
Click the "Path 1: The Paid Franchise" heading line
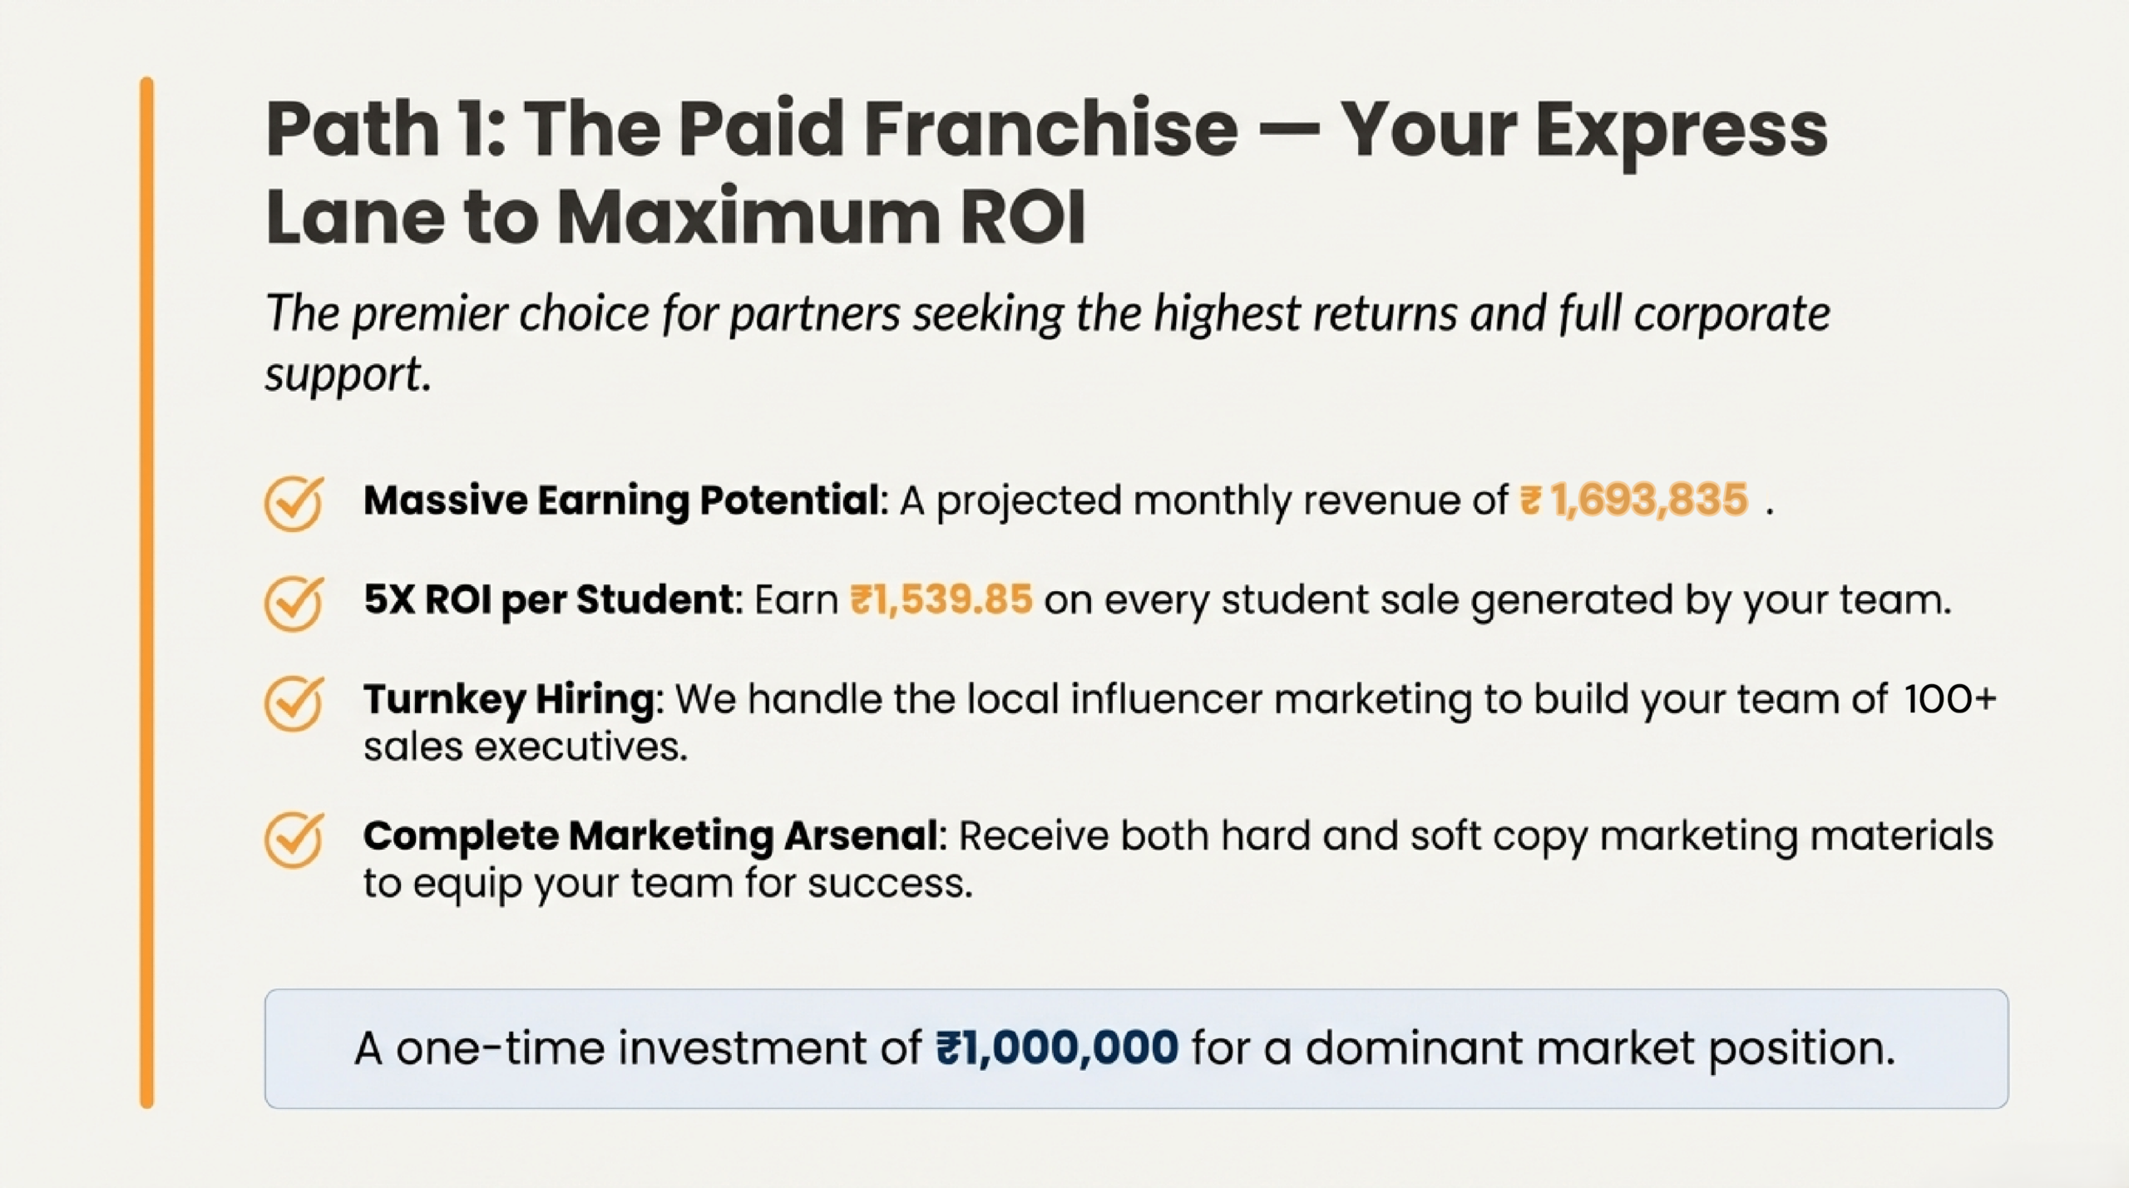tap(1045, 131)
